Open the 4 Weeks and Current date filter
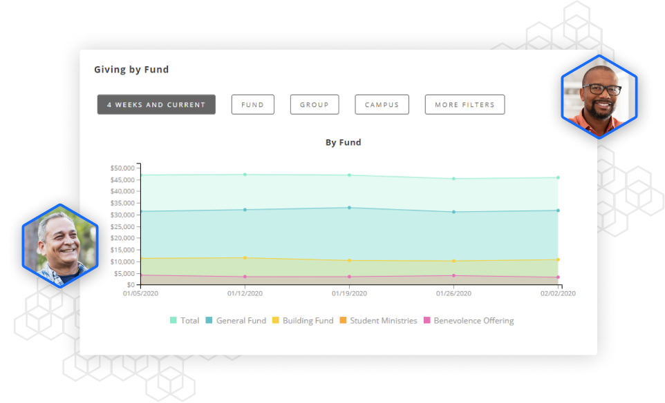Viewport: 665px width, 403px height. (156, 105)
